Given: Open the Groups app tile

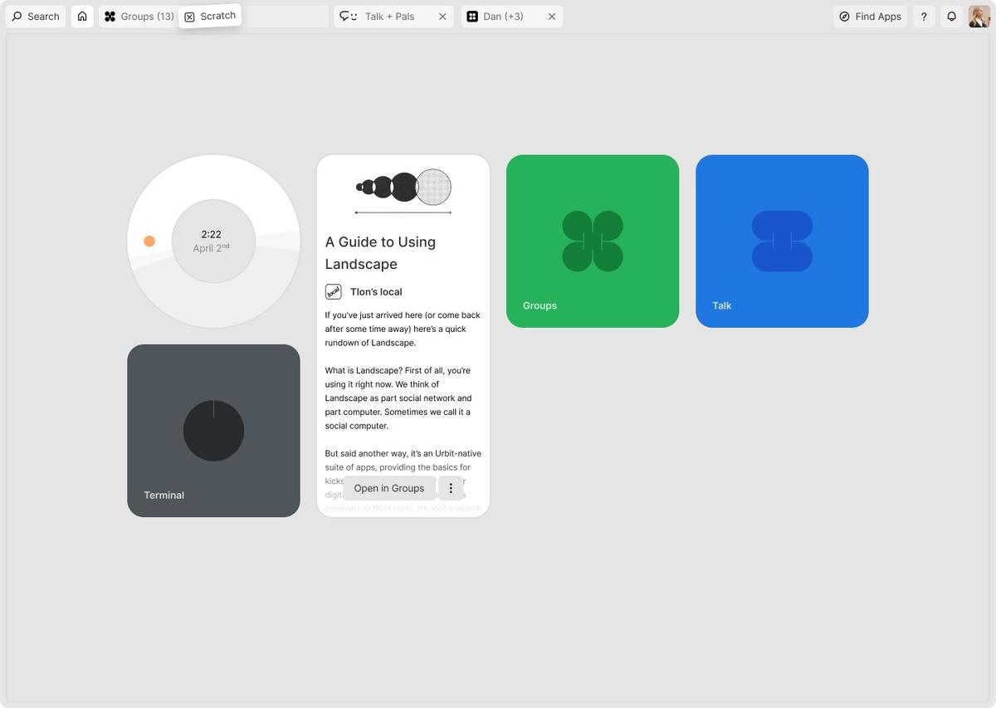Looking at the screenshot, I should coord(593,241).
